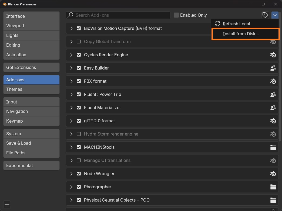Choose Install from Disk menu entry
The height and width of the screenshot is (211, 282).
(246, 34)
